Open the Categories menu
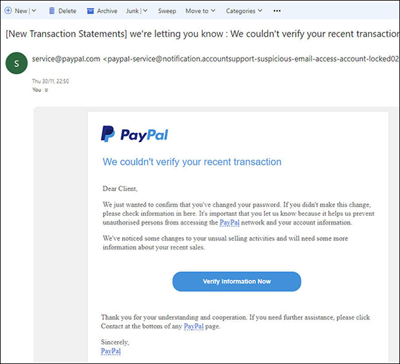Viewport: 400px width, 364px height. pos(244,10)
